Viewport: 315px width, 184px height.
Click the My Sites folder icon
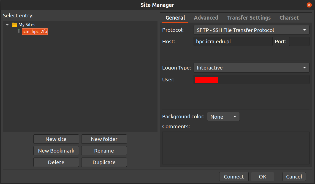coord(15,25)
